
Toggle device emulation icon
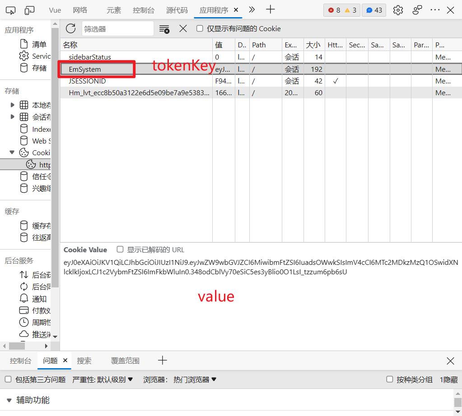tap(29, 10)
